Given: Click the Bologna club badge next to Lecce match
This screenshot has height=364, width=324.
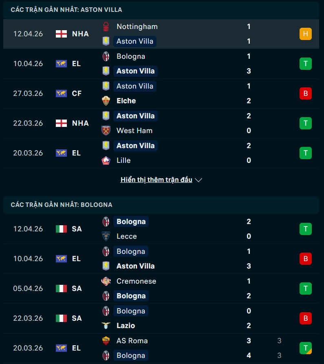Looking at the screenshot, I should [106, 222].
